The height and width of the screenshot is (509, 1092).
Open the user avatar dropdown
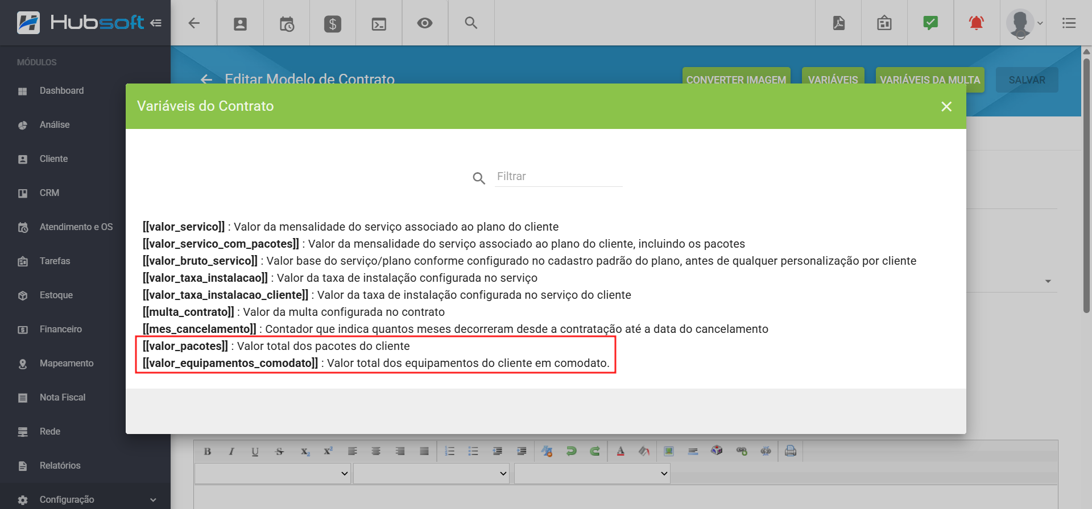click(x=1024, y=23)
